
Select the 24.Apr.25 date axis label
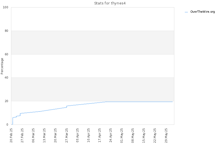pos(111,135)
